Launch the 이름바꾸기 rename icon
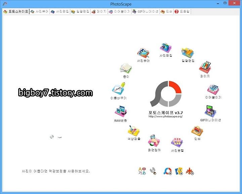This screenshot has height=194, width=242. point(119,89)
